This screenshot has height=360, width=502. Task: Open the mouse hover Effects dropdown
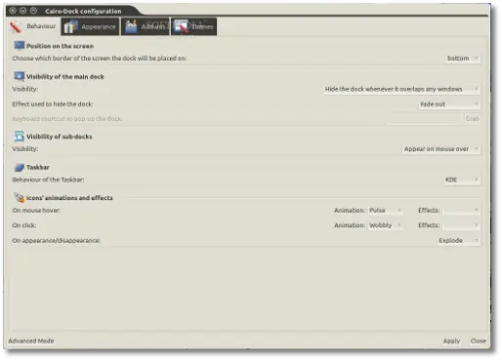(462, 211)
